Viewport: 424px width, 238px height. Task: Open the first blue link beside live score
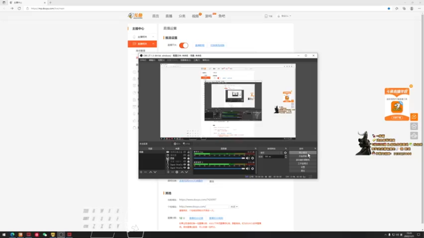pyautogui.click(x=196, y=218)
